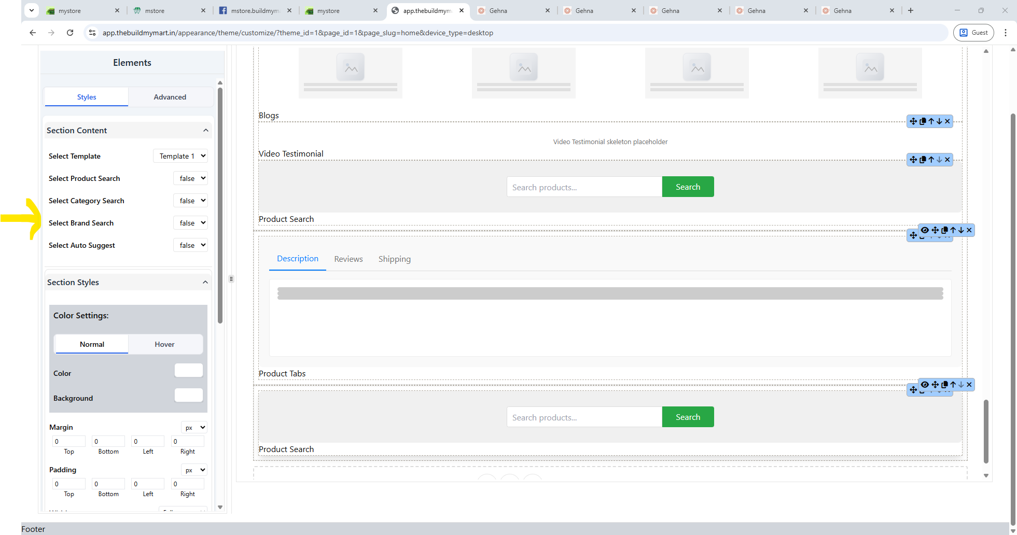Delete the bottom Product Search section
This screenshot has height=535, width=1017.
coord(969,385)
